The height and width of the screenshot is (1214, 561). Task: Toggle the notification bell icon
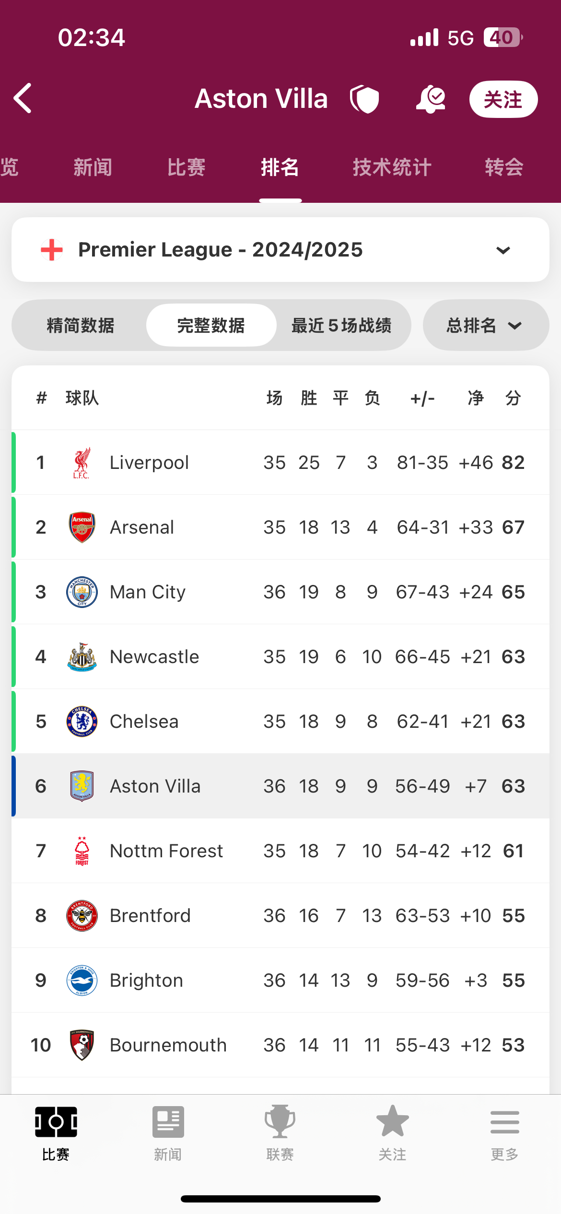tap(430, 99)
